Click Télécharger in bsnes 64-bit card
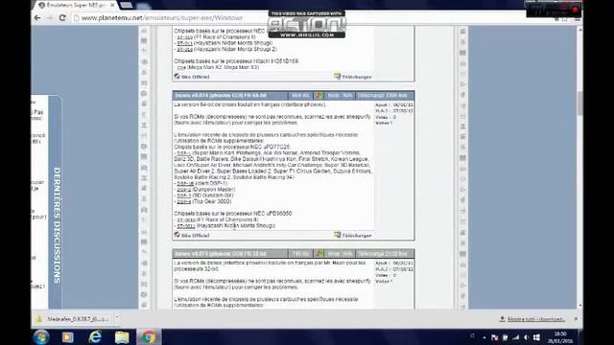The width and height of the screenshot is (614, 345). (x=356, y=236)
